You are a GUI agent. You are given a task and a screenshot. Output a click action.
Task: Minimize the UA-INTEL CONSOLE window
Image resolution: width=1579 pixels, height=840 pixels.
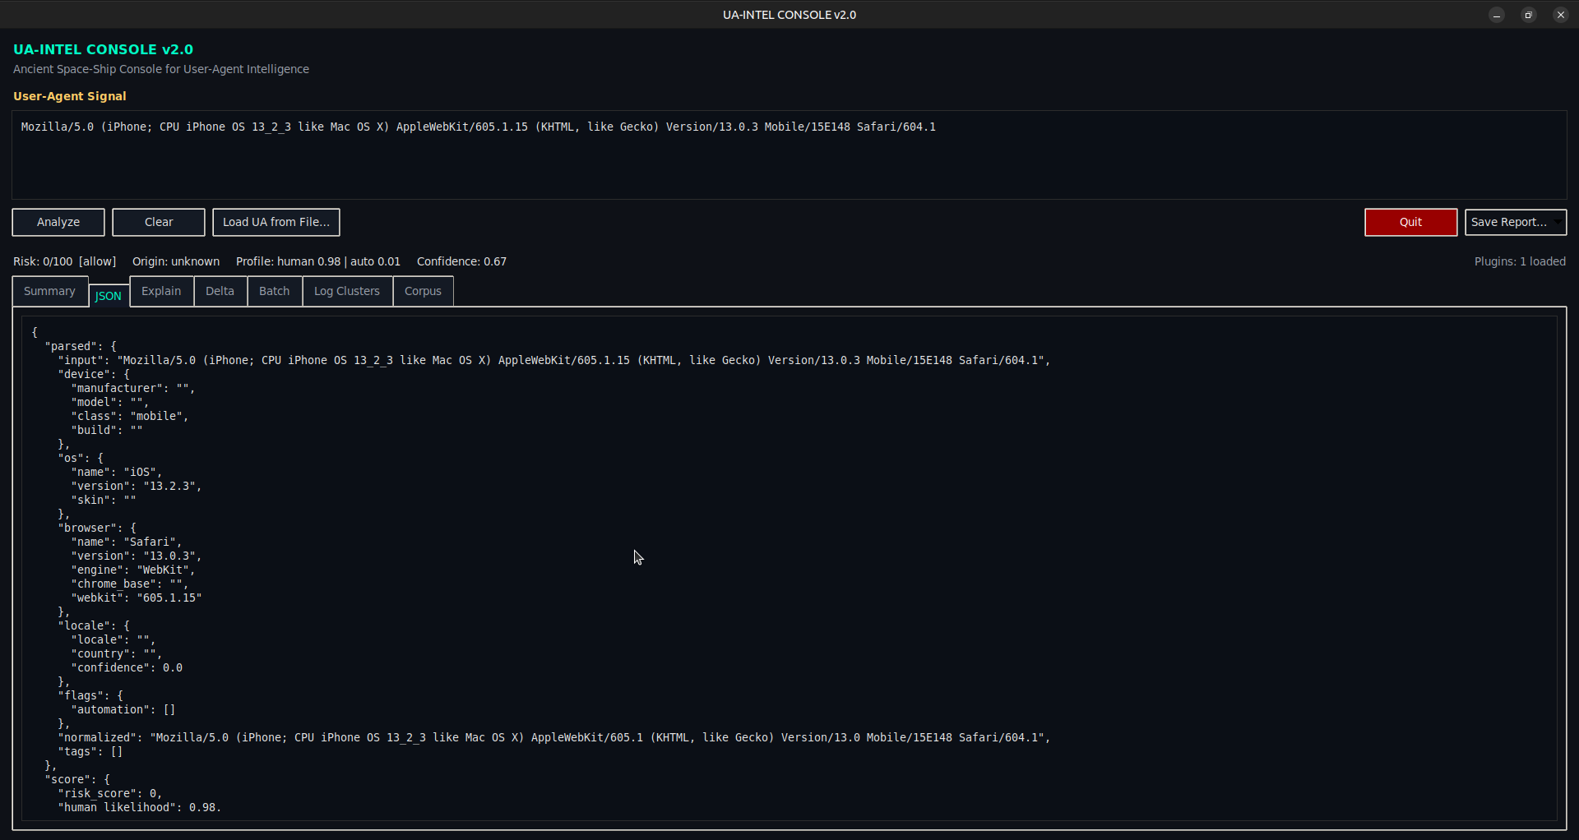click(x=1497, y=15)
